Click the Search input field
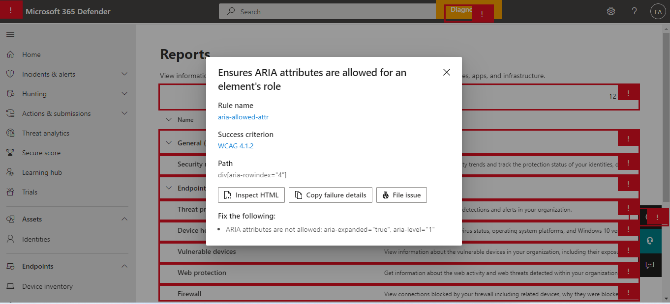Screen dimensions: 670x304 (x=327, y=11)
